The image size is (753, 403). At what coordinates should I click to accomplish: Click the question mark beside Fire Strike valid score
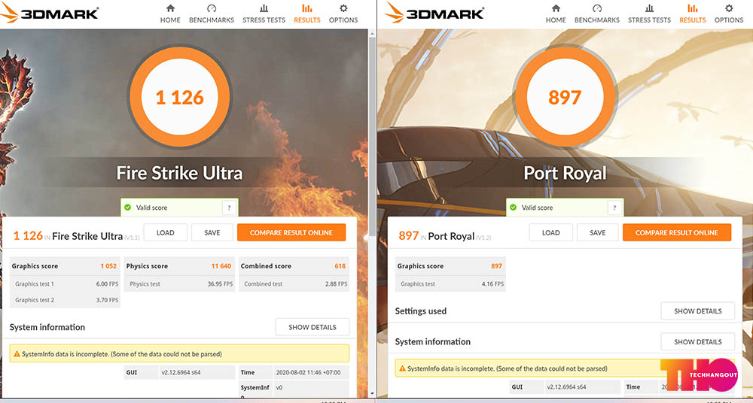tap(230, 208)
